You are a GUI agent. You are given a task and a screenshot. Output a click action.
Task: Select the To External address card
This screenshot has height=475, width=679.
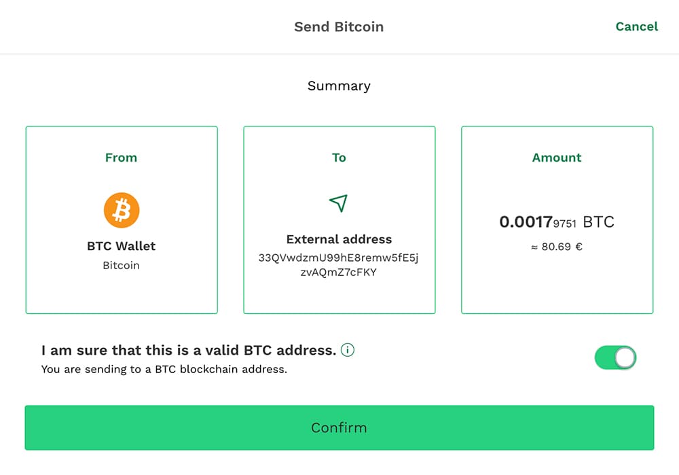pos(339,219)
